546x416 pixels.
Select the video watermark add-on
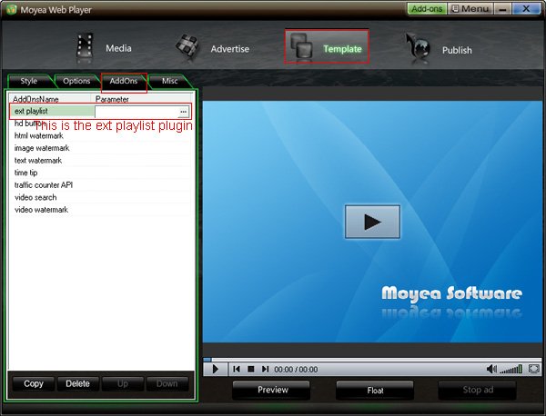[100, 210]
